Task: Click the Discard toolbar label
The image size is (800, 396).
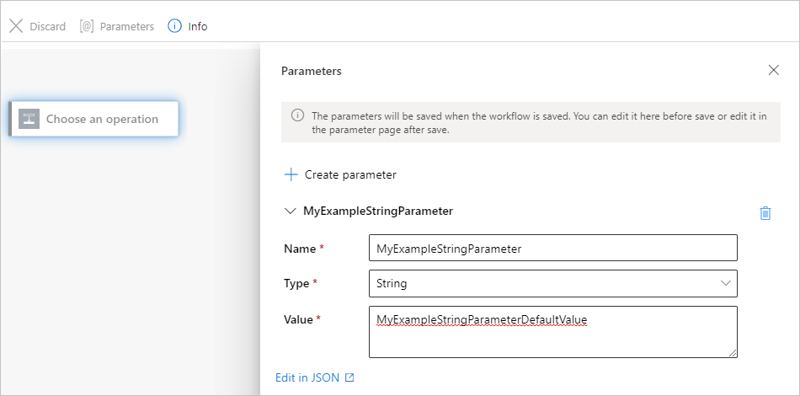Action: click(47, 26)
